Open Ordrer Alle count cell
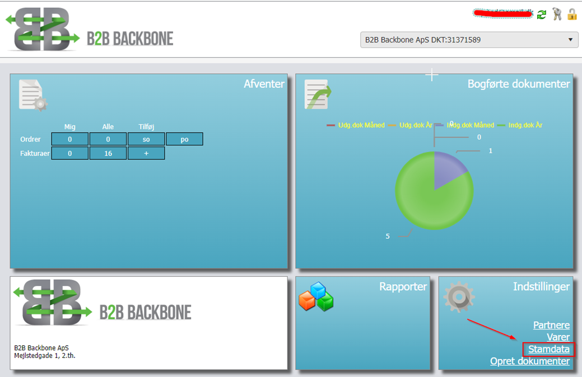The width and height of the screenshot is (582, 377). click(108, 139)
